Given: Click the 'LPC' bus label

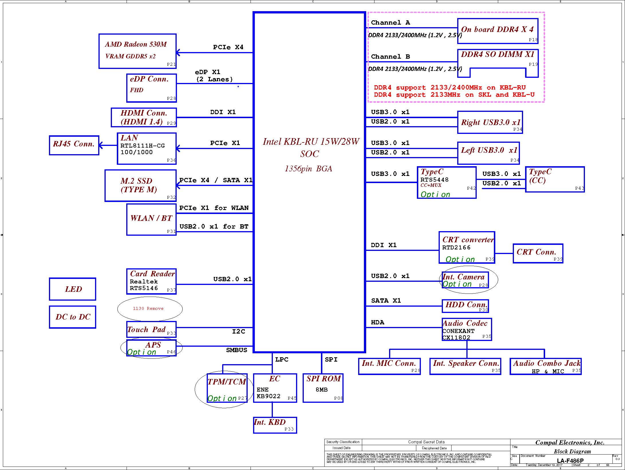Looking at the screenshot, I should tap(282, 360).
